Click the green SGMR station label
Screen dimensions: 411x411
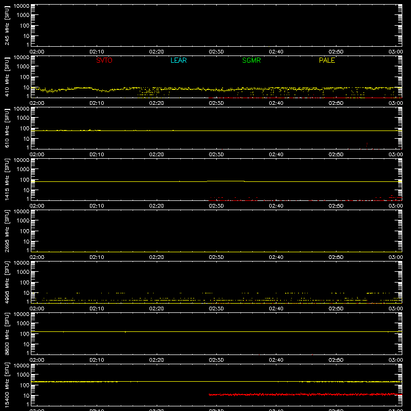[x=251, y=60]
